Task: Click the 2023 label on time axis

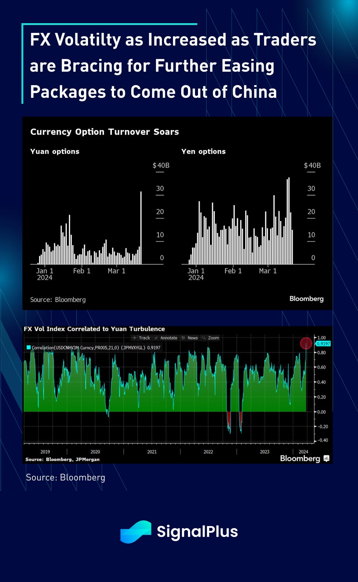Action: (264, 452)
